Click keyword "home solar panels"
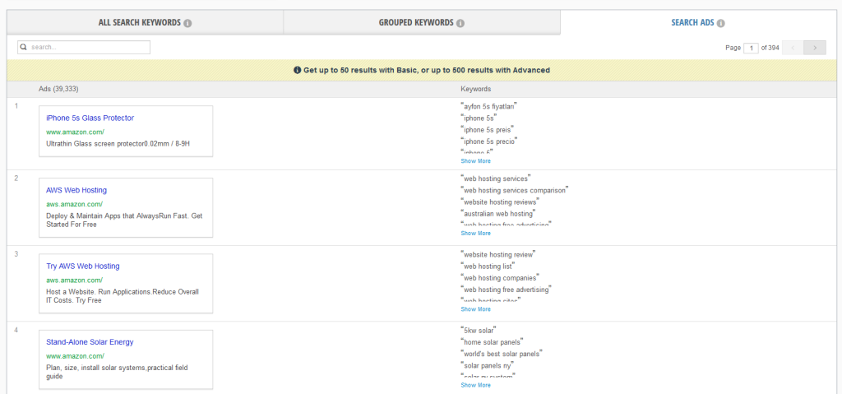Viewport: 842px width, 394px height. point(492,342)
